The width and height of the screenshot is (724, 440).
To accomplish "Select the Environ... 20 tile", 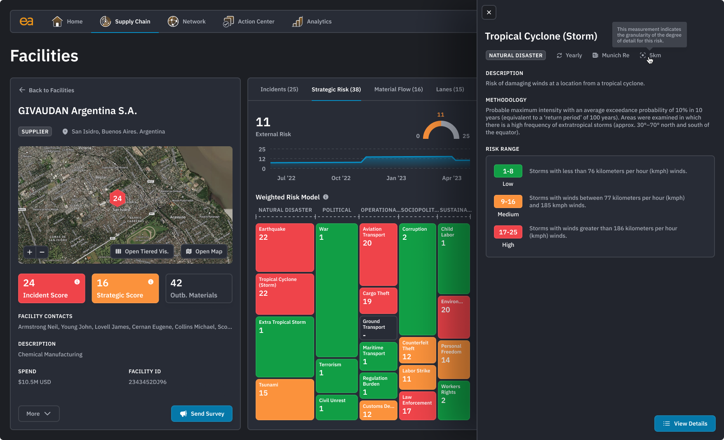I will point(454,317).
